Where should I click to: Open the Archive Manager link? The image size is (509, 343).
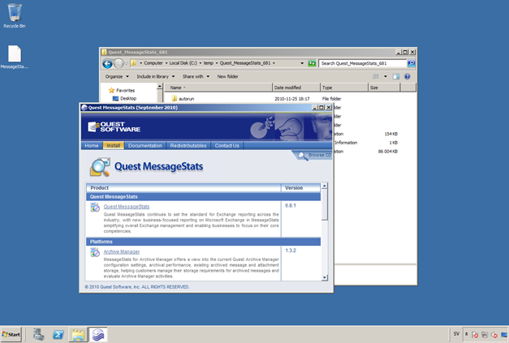tap(122, 251)
